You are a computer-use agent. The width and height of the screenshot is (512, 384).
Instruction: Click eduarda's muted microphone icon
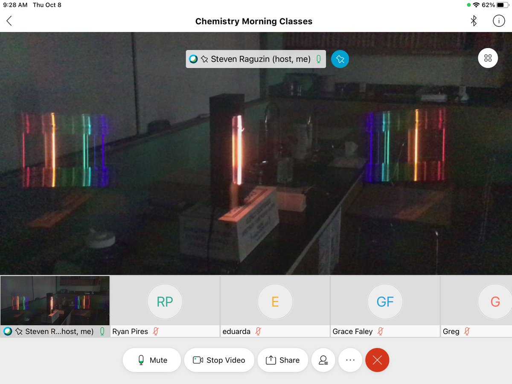[259, 331]
